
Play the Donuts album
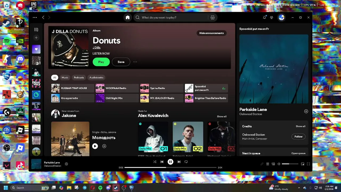pos(101,62)
